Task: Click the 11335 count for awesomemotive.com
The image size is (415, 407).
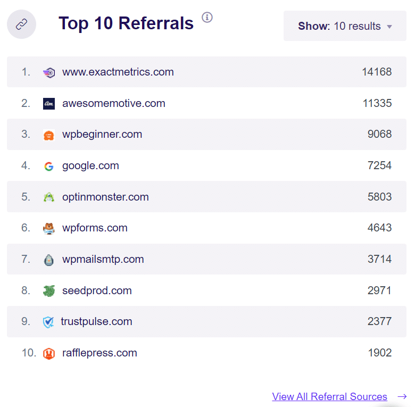Action: (377, 103)
